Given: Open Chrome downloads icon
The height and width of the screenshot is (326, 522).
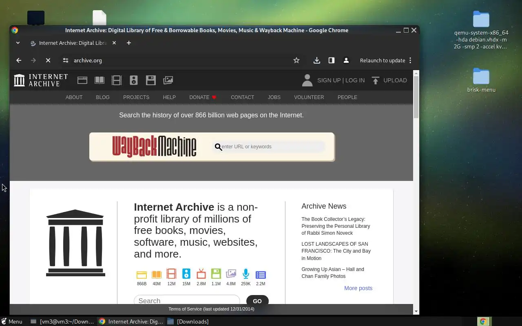Looking at the screenshot, I should pyautogui.click(x=316, y=60).
